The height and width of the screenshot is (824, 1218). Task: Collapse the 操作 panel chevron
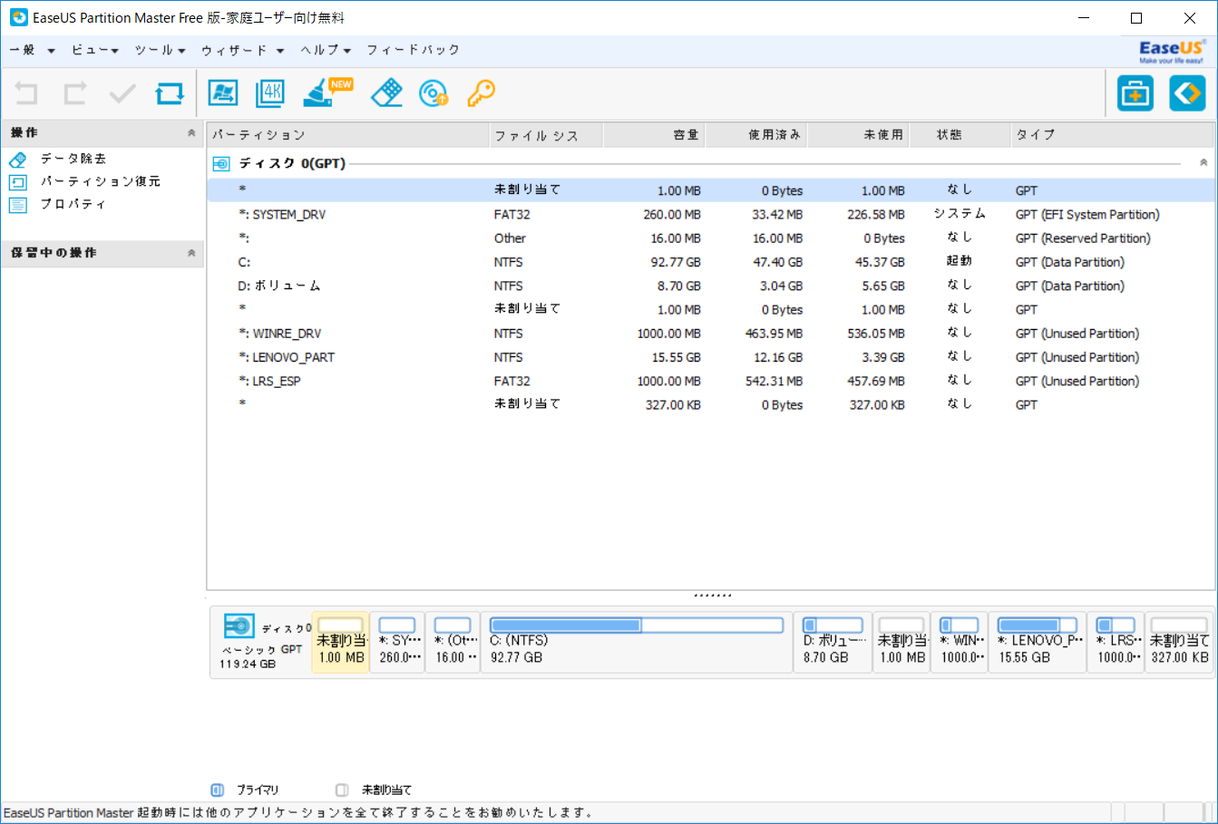(190, 132)
